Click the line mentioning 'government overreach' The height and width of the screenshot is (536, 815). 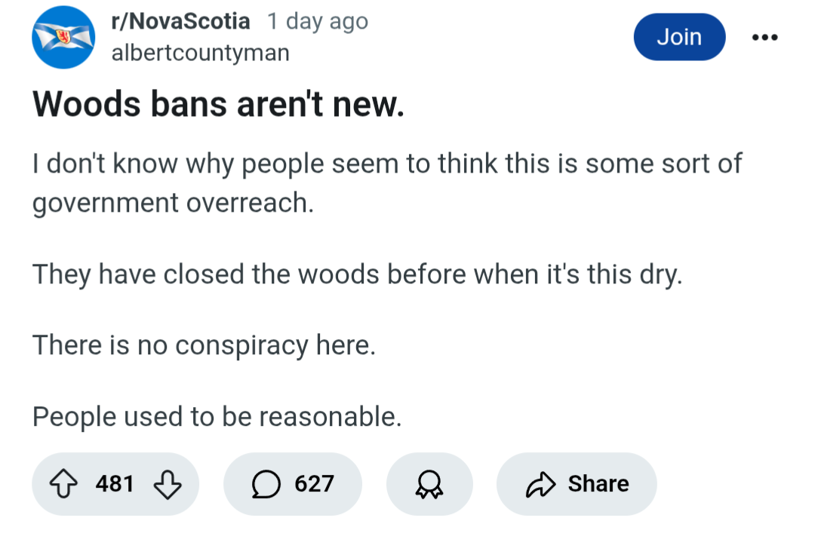tap(172, 204)
